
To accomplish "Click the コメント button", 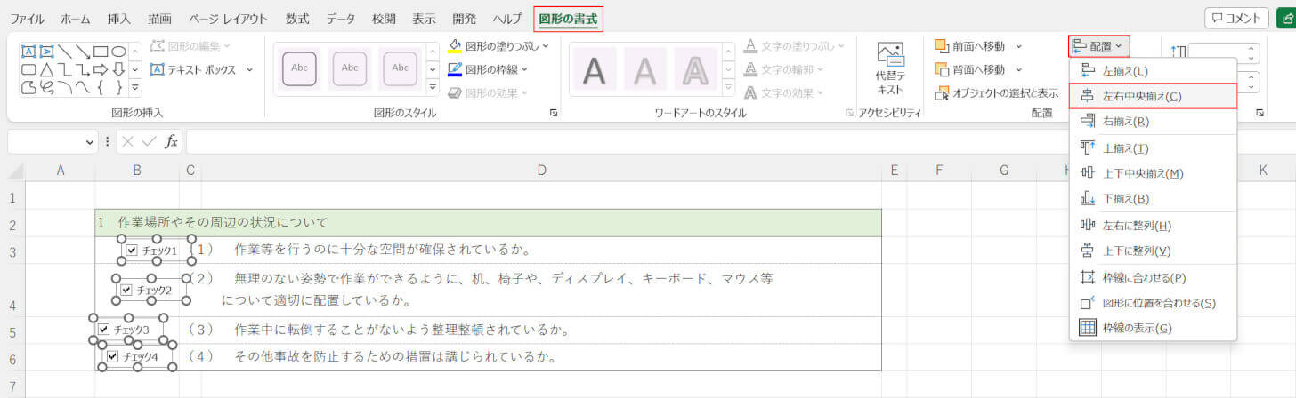I will 1236,19.
